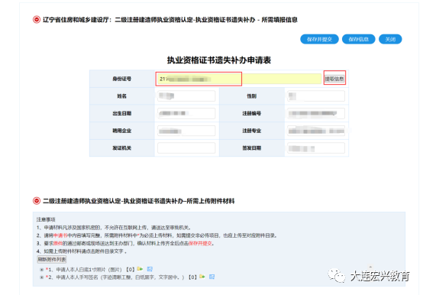Click the 注意事项 heading text
Screen dimensions: 423x295
(46, 219)
